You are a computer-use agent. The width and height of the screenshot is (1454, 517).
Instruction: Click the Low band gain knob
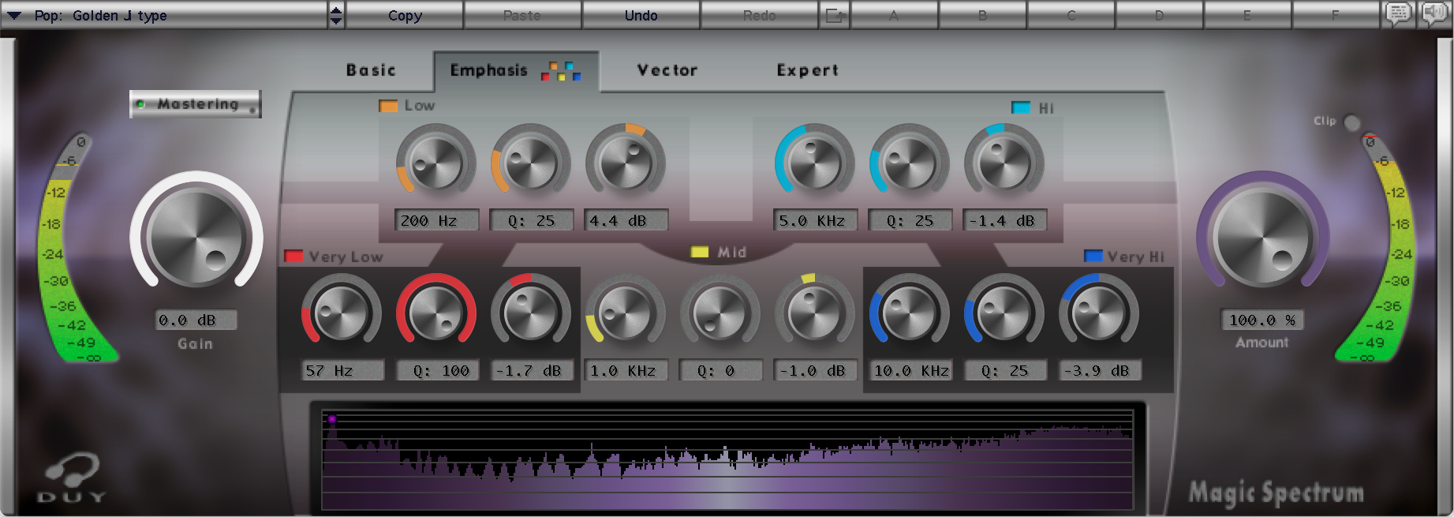(626, 163)
